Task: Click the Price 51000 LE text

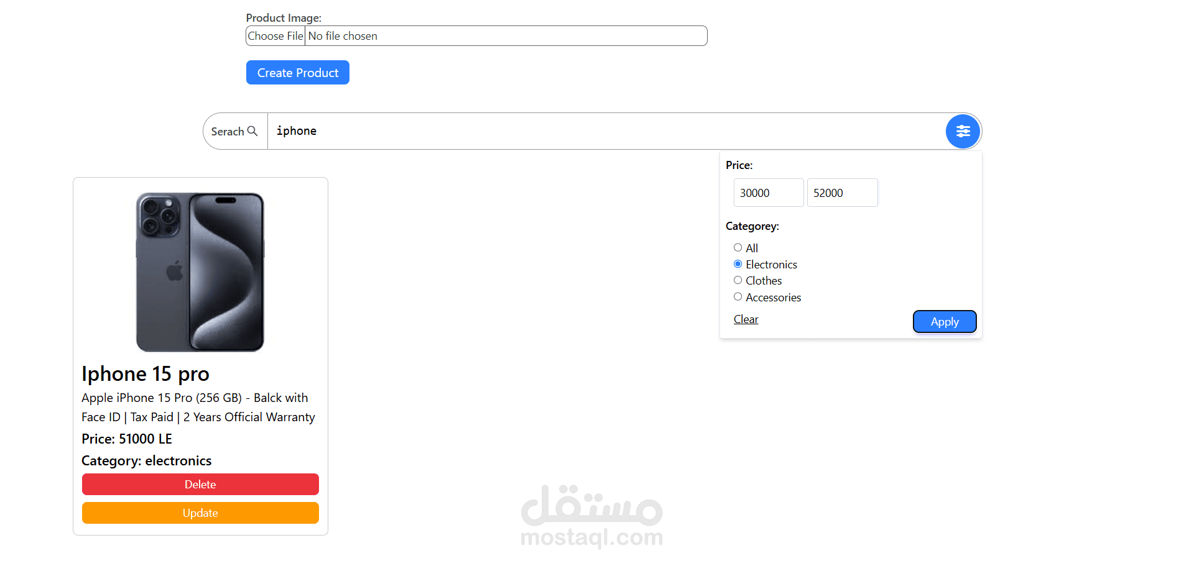Action: pyautogui.click(x=127, y=439)
